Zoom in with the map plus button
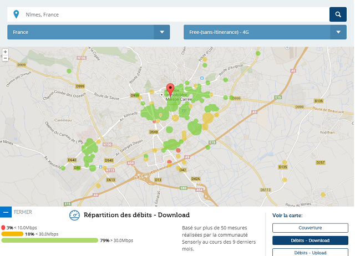This screenshot has width=355, height=256. click(x=5, y=52)
